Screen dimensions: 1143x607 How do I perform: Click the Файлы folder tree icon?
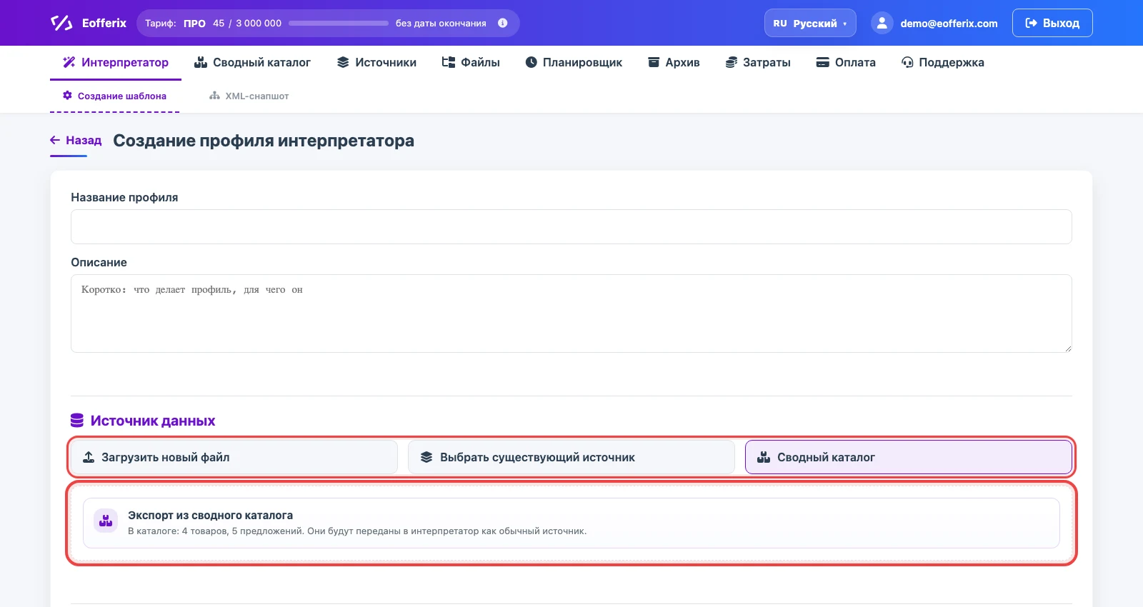click(x=449, y=62)
